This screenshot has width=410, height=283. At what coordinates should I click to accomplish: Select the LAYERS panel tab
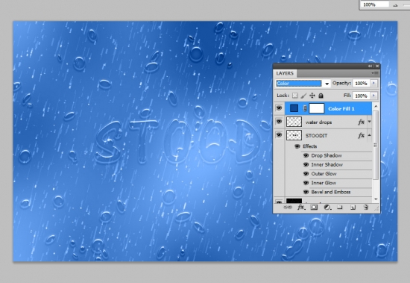click(x=285, y=73)
